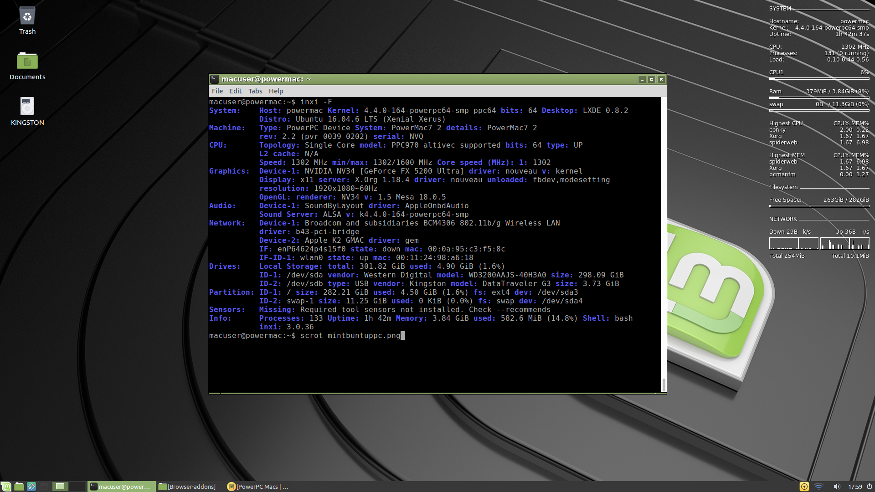Open the Linux Mint start menu
Image resolution: width=875 pixels, height=492 pixels.
click(x=6, y=487)
